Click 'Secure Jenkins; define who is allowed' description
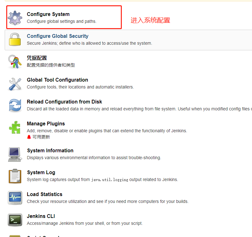Viewport: 252px width, 237px height. pos(89,43)
